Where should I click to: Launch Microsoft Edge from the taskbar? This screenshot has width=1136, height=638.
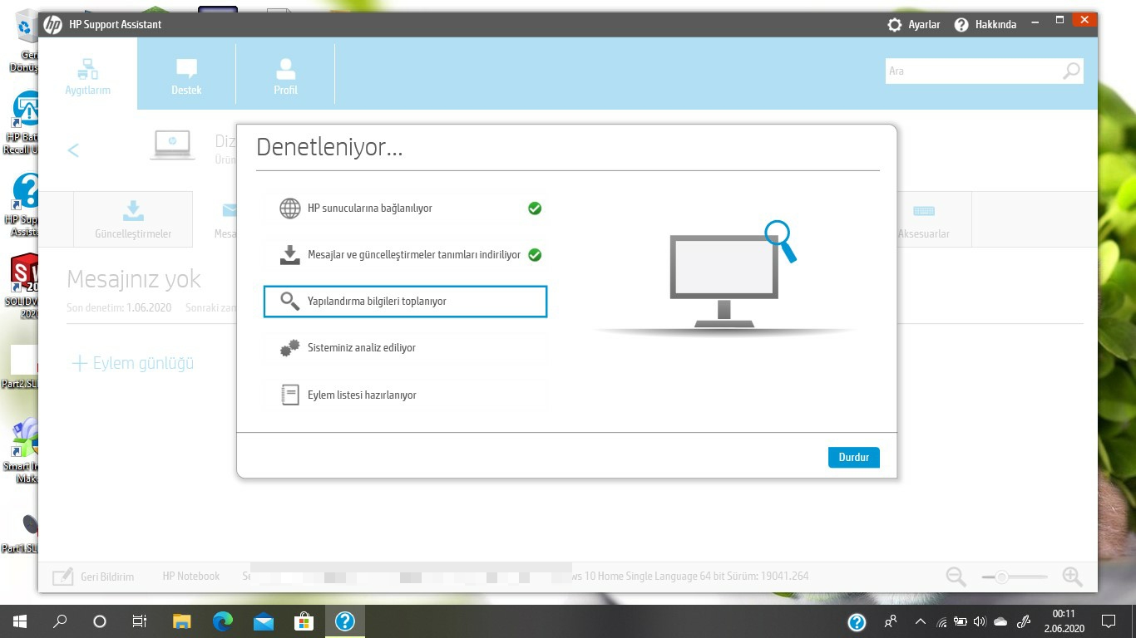point(222,621)
